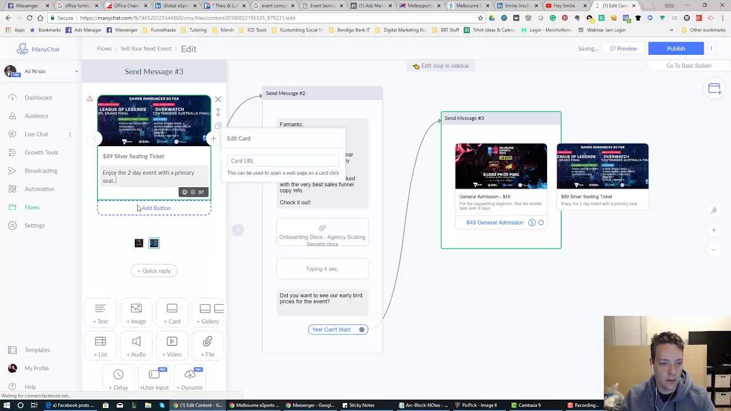Click the Windows Start button

click(x=6, y=405)
